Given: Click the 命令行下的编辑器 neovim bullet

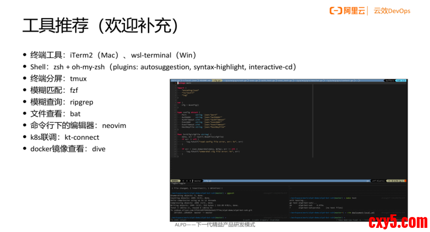Looking at the screenshot, I should 78,125.
